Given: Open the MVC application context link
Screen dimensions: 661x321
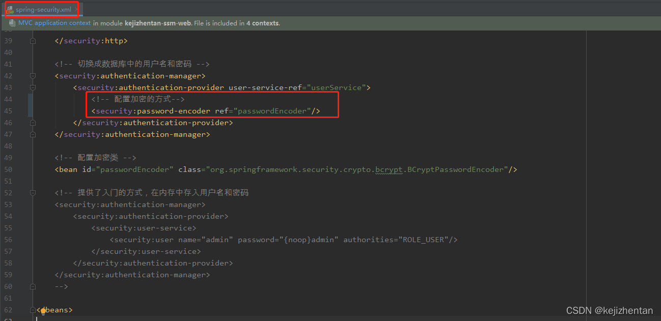Looking at the screenshot, I should coord(54,23).
